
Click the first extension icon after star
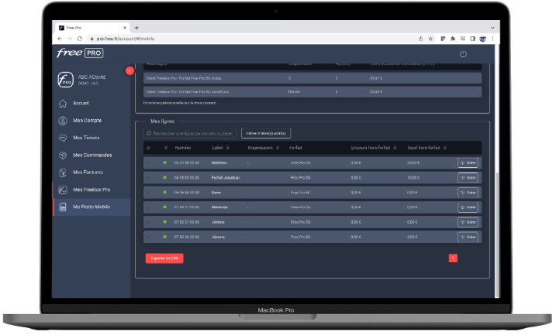(x=443, y=39)
